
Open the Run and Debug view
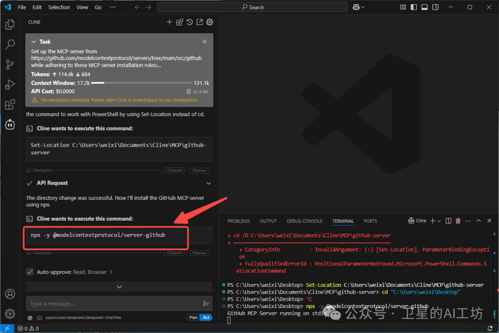pos(10,85)
